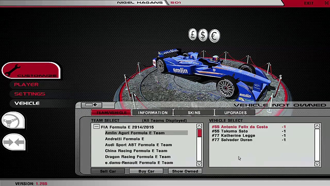This screenshot has height=186, width=330.
Task: Click the Sell Car button
Action: (108, 171)
